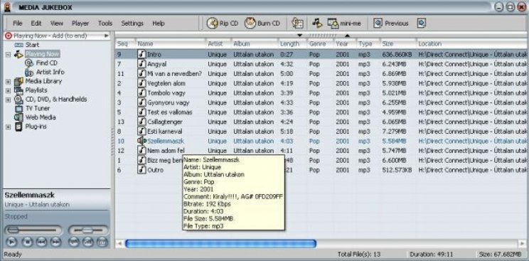Click the playback seek slider
This screenshot has height=261, width=529.
point(33,230)
